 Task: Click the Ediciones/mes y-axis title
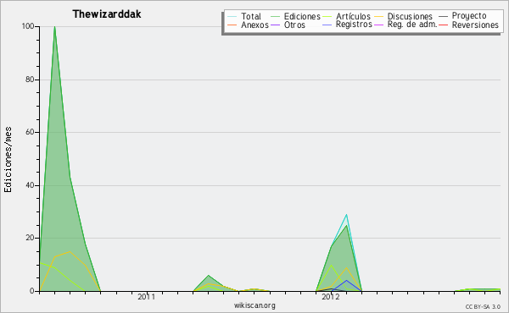8,160
